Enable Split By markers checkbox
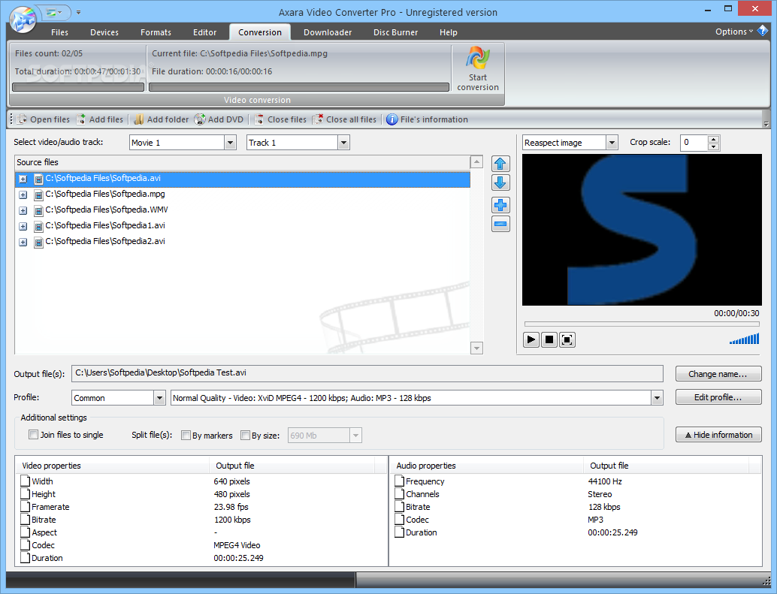The height and width of the screenshot is (594, 777). tap(186, 435)
